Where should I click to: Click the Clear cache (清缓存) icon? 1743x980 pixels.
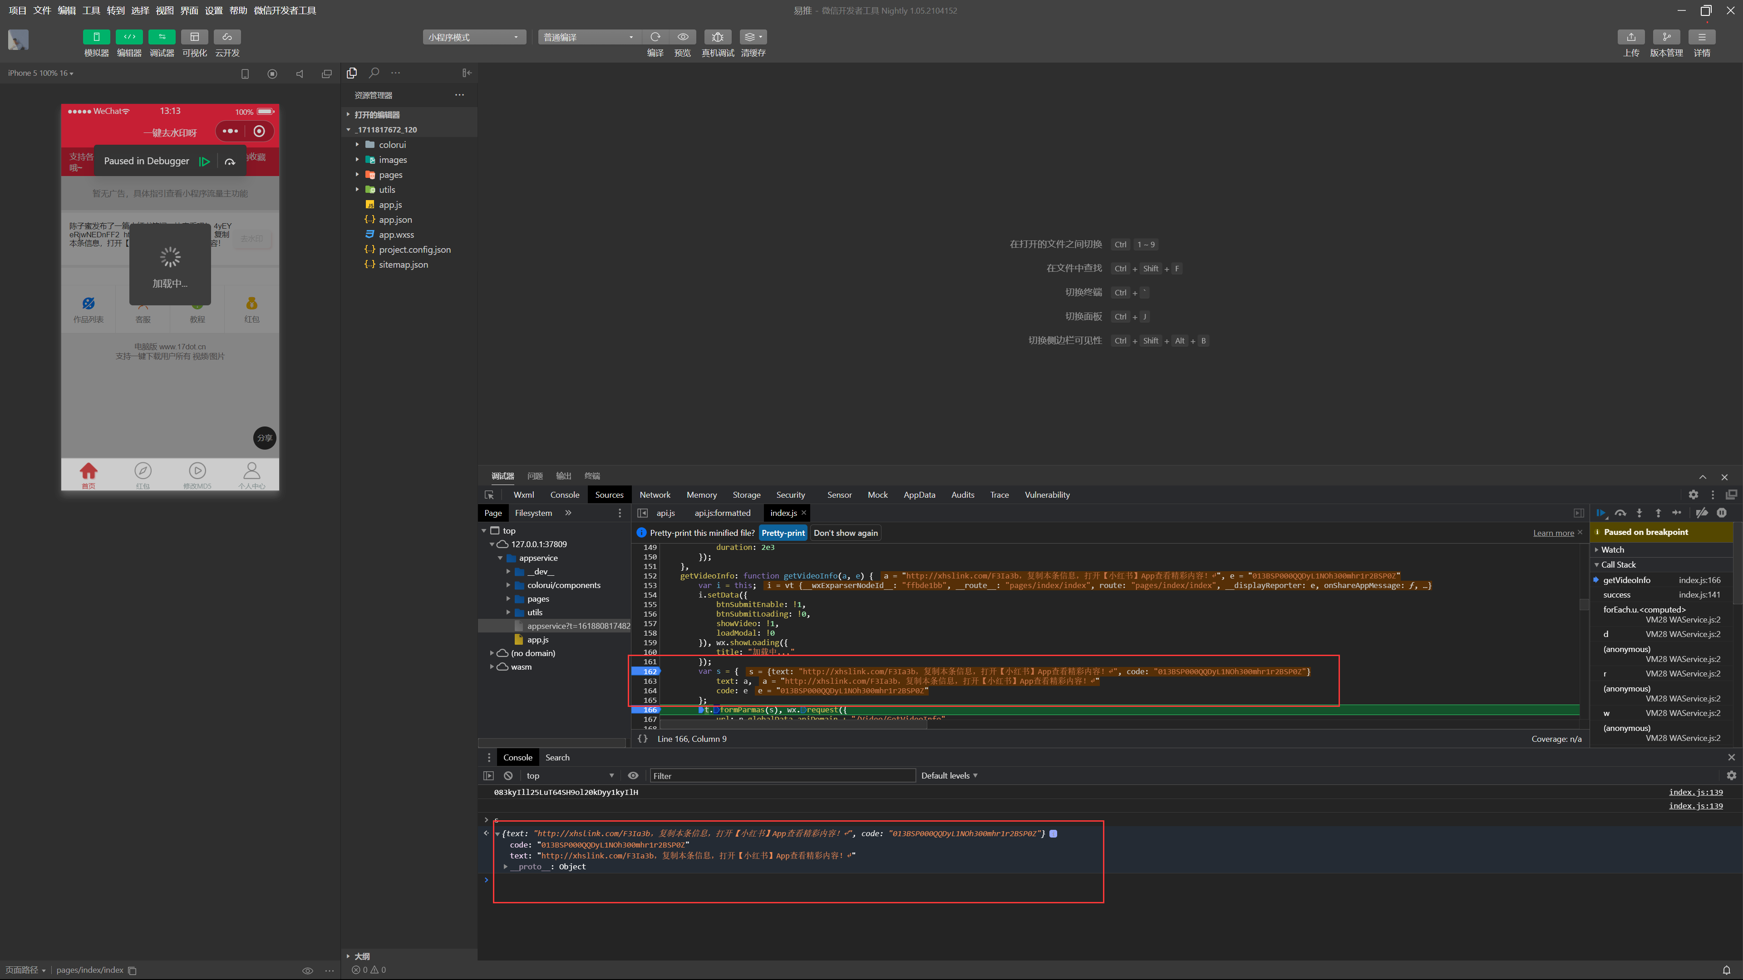pos(753,36)
